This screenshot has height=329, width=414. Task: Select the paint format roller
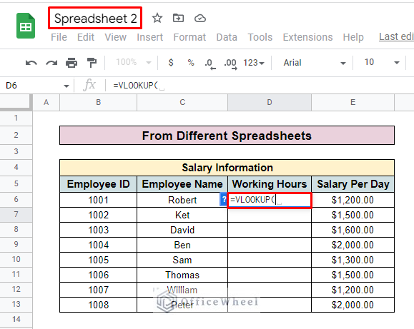(92, 63)
